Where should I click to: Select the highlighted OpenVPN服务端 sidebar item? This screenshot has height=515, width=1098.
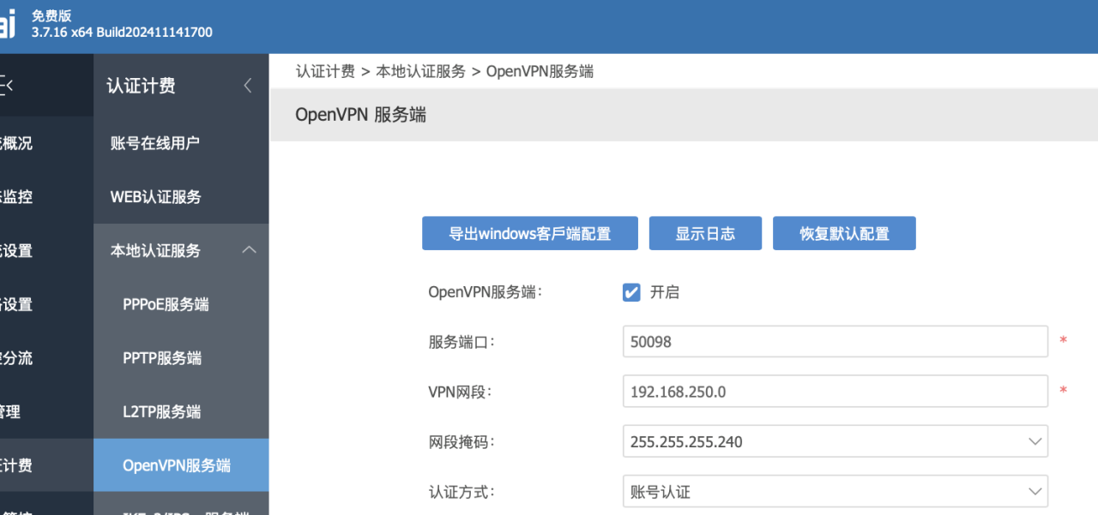(x=177, y=465)
